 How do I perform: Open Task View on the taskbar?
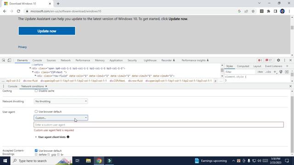tap(78, 161)
